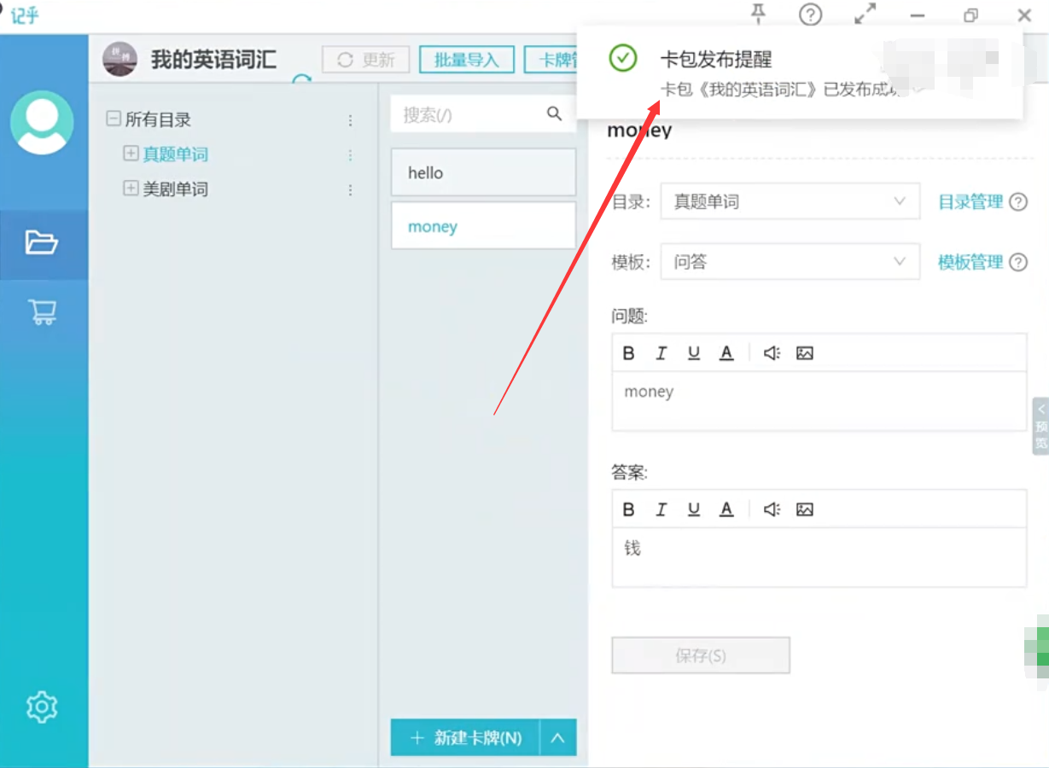Apply underline in the answer editor
The image size is (1049, 768).
click(694, 509)
